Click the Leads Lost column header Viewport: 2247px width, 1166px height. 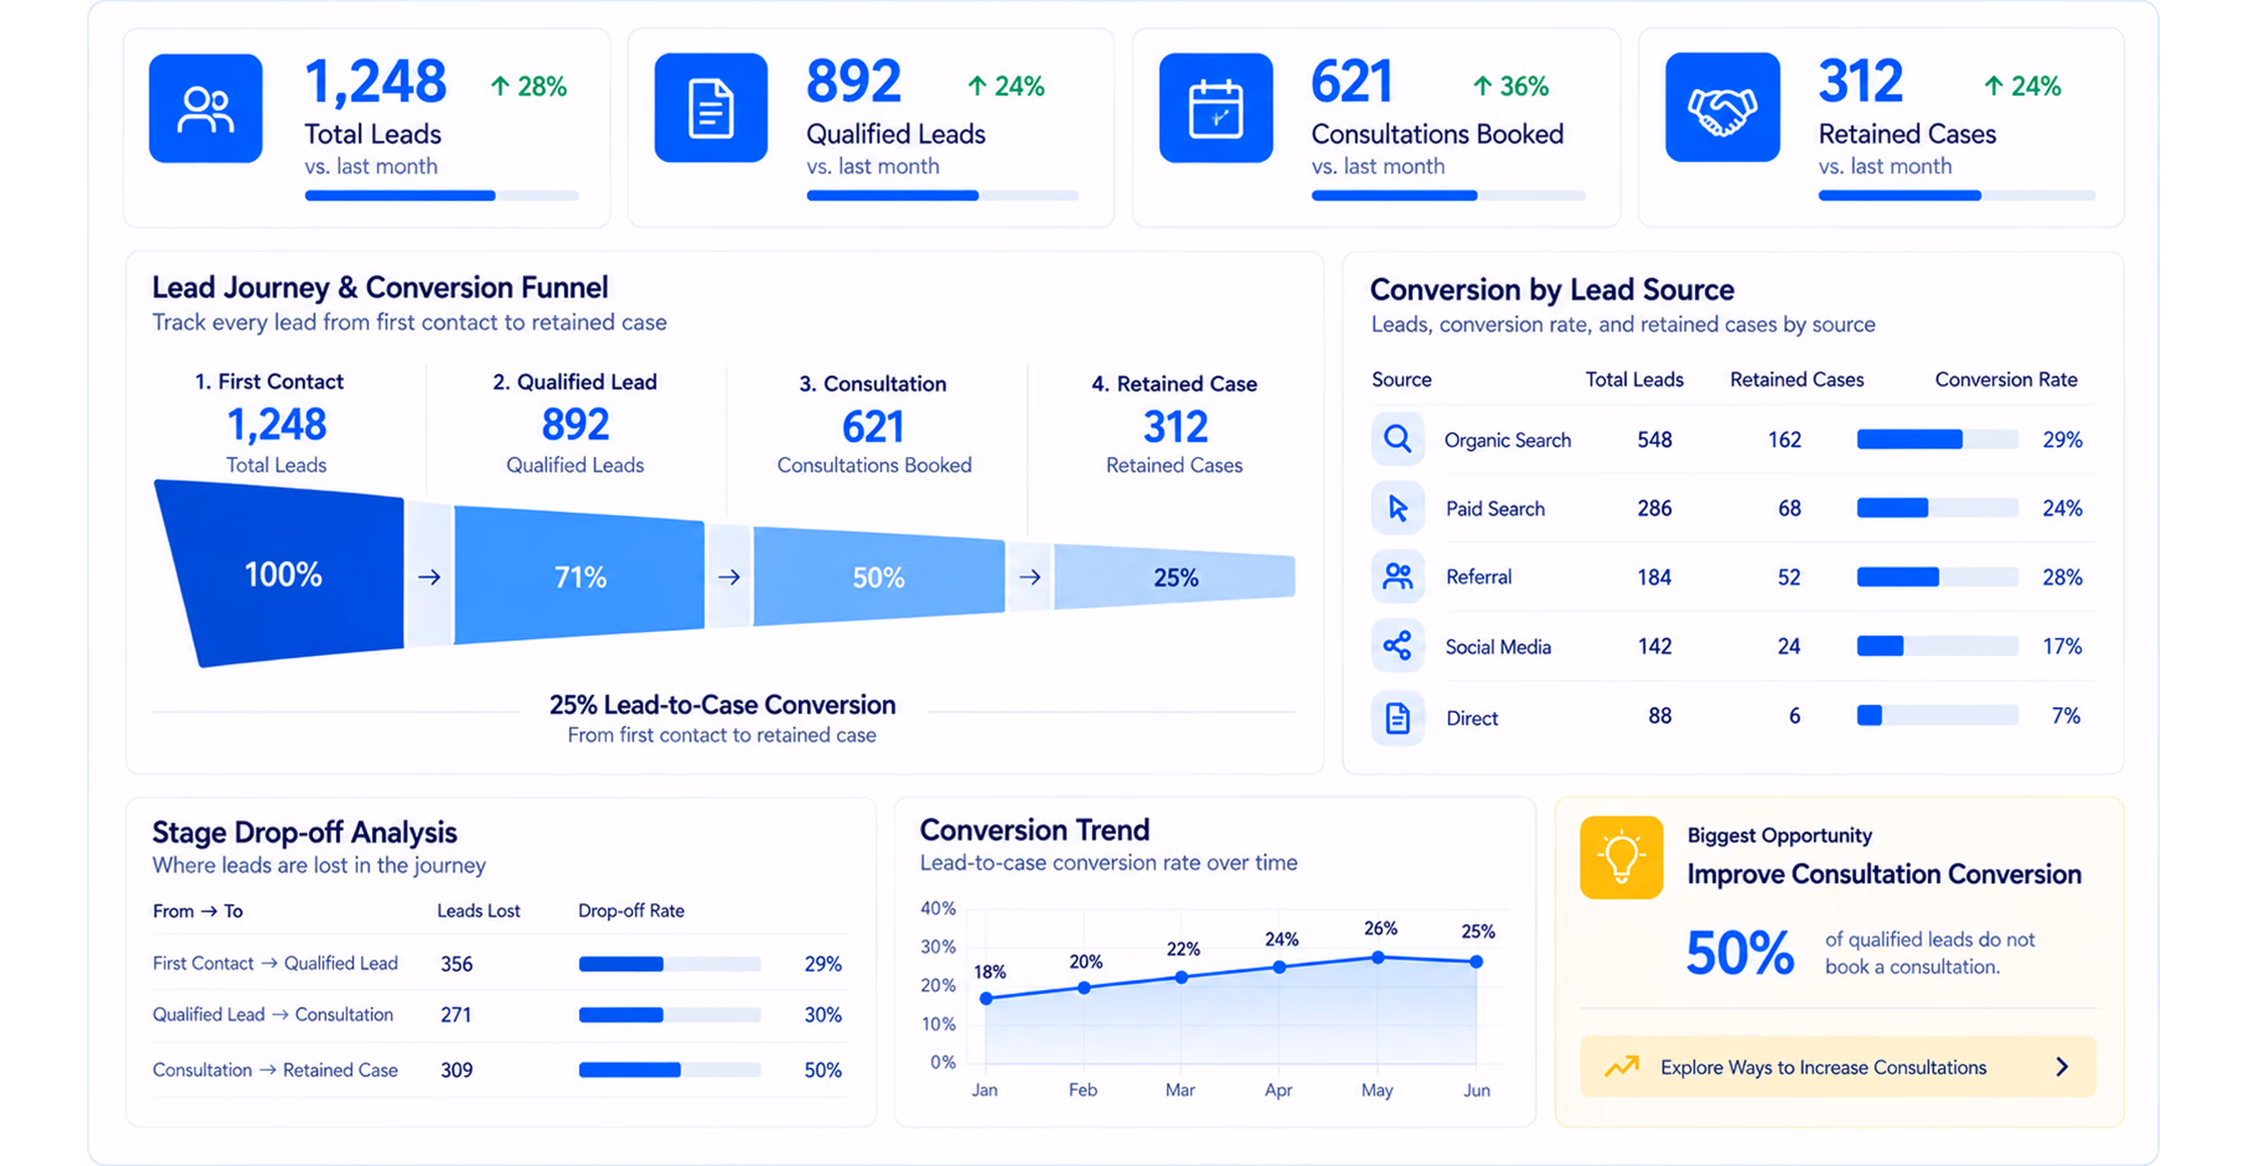click(x=478, y=910)
